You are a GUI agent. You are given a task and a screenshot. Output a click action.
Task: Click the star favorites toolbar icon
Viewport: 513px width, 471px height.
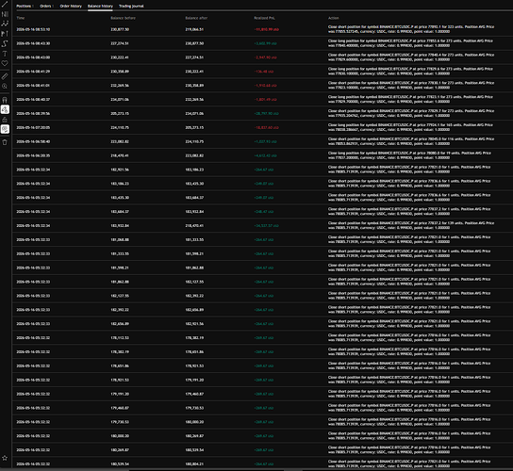(x=5, y=458)
